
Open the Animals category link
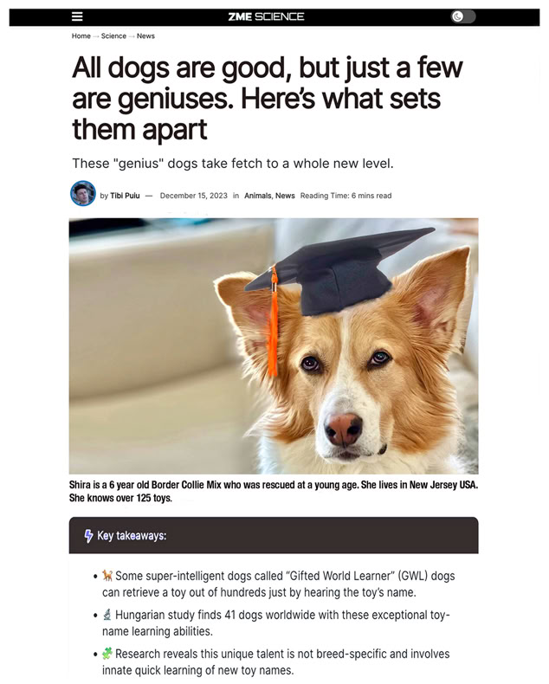257,196
